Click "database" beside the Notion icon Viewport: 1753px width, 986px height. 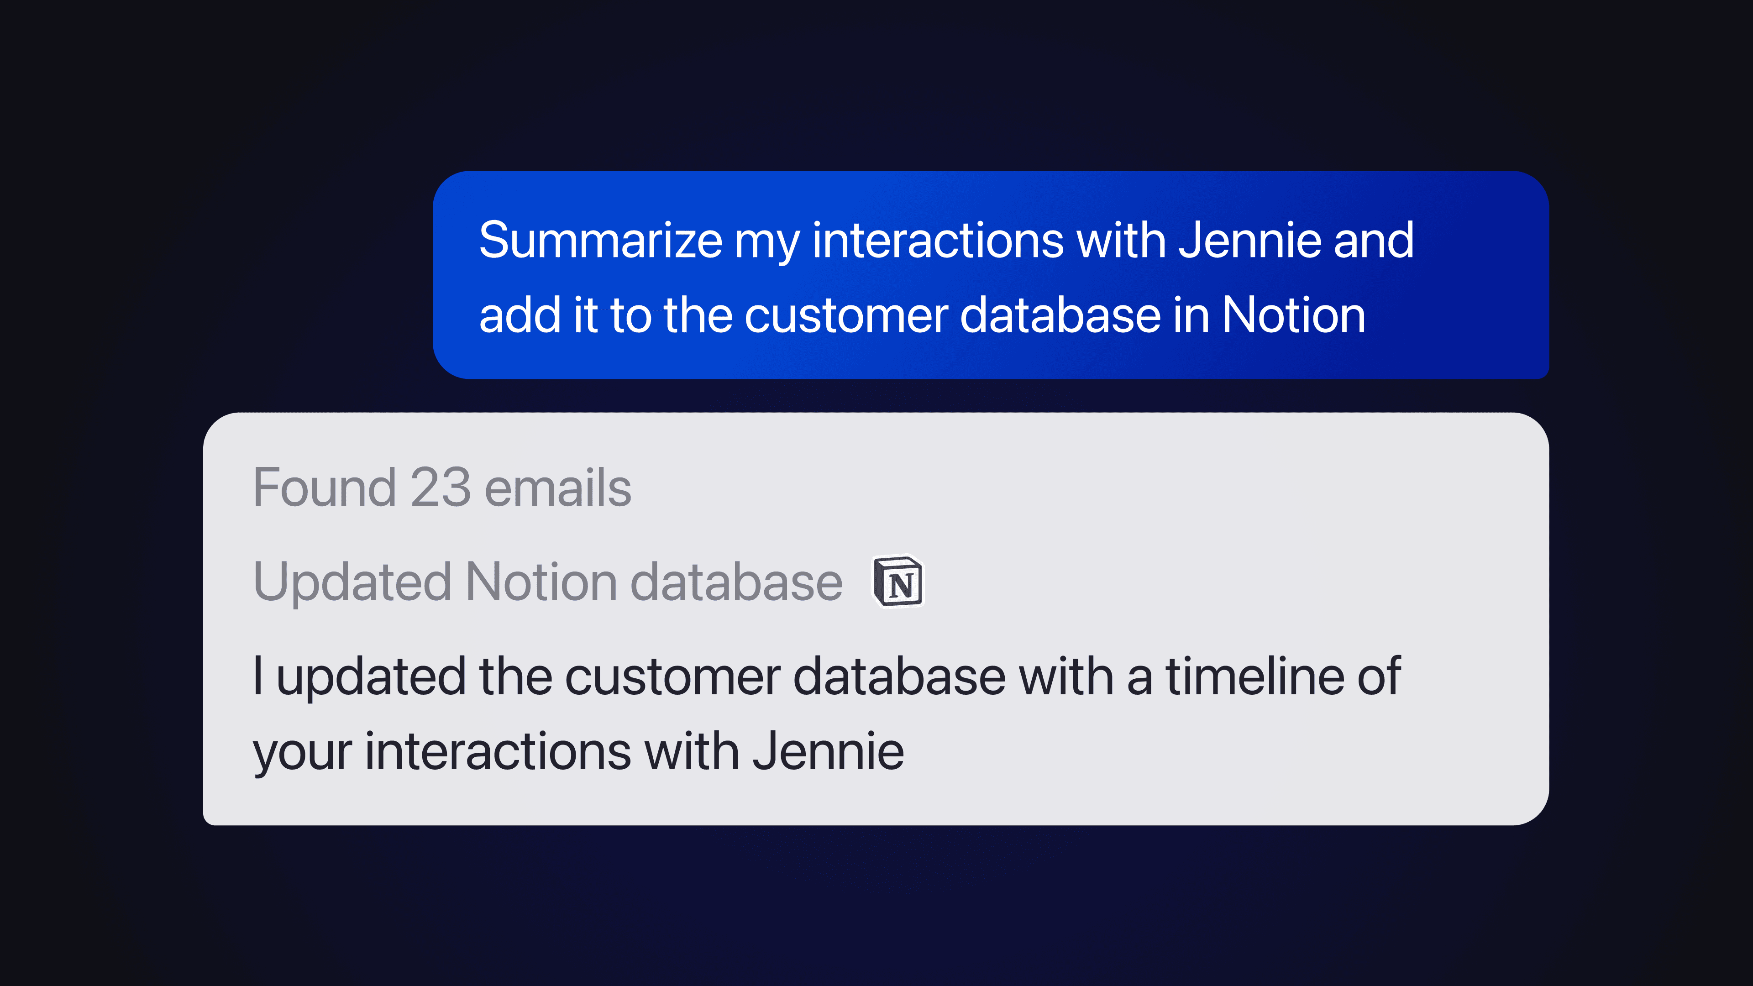point(736,582)
